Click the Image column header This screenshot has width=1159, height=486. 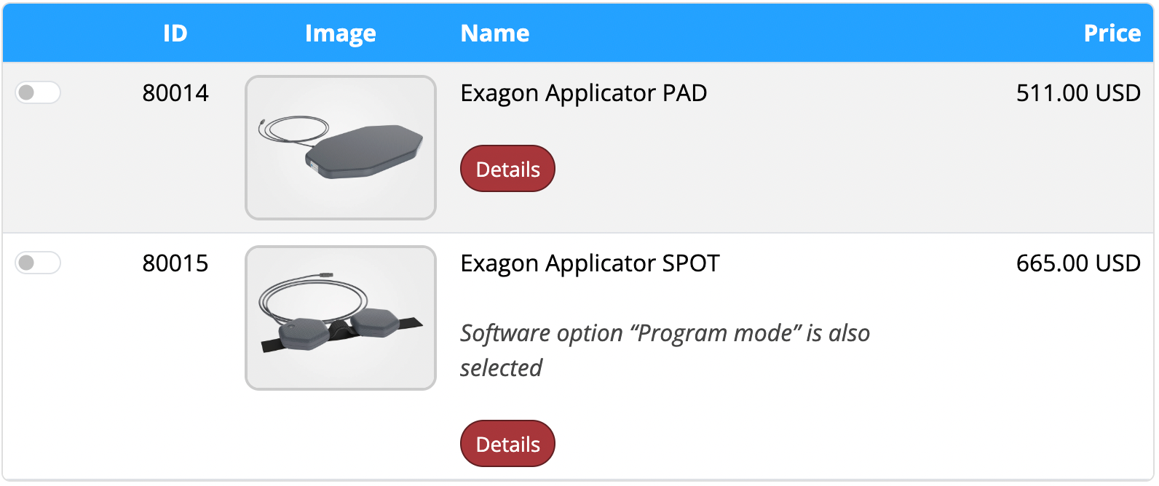[x=340, y=33]
